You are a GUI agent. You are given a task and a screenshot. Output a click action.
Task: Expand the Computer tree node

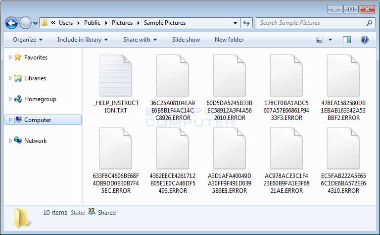pos(10,119)
